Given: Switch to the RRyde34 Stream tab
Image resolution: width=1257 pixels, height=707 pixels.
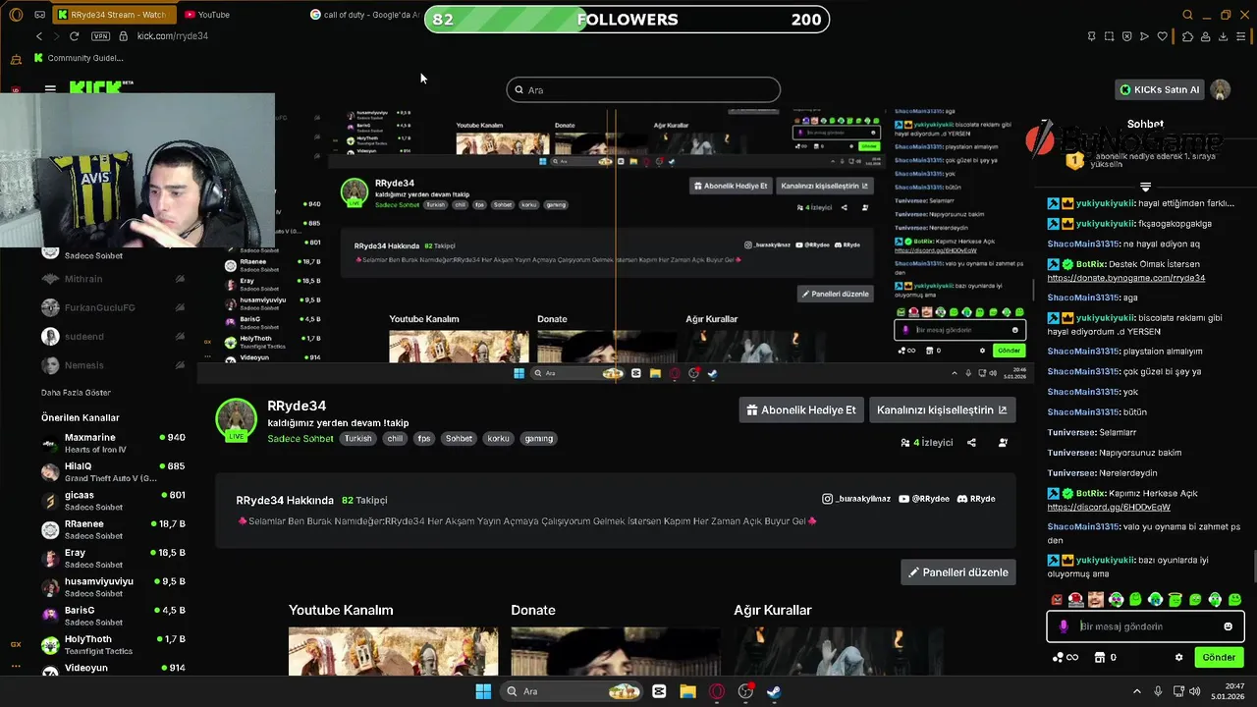Looking at the screenshot, I should tap(113, 15).
